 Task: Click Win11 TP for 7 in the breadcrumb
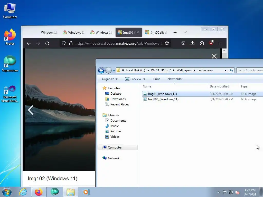pos(161,70)
